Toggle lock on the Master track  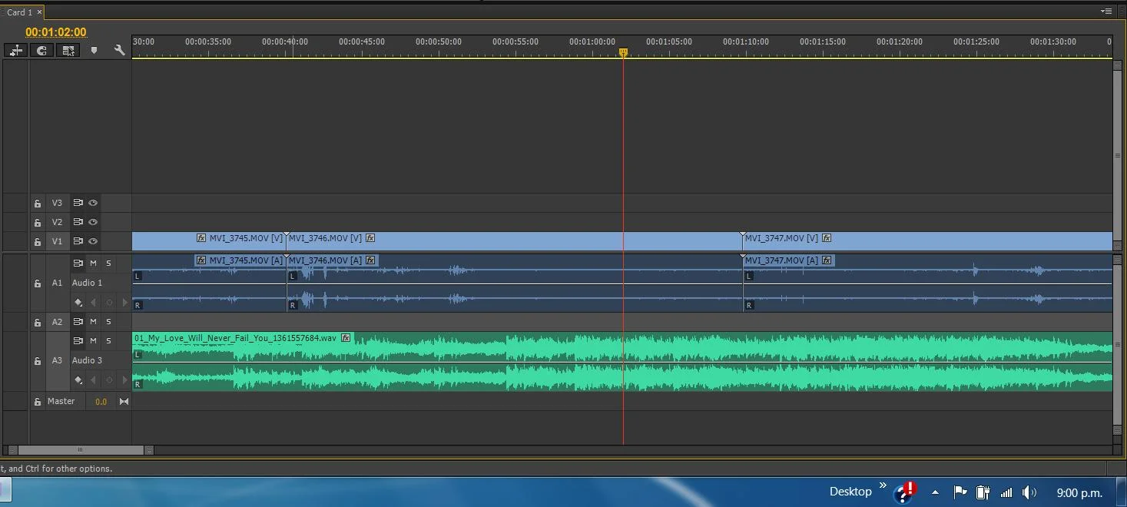[x=37, y=402]
